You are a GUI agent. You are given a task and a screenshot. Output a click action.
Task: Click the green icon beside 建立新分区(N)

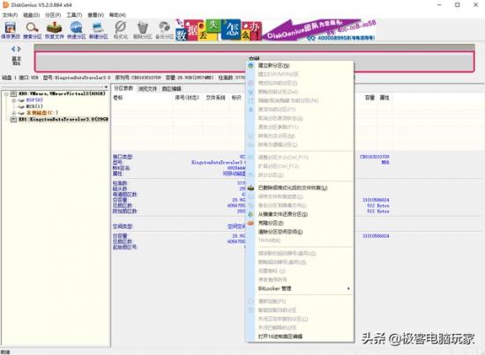tap(250, 65)
